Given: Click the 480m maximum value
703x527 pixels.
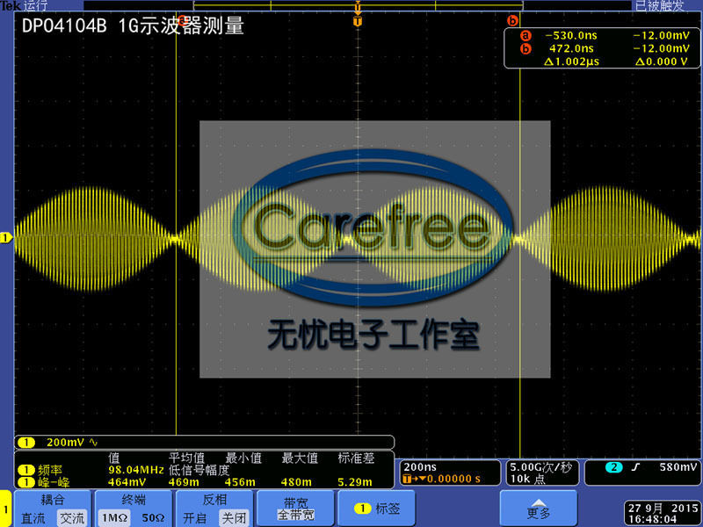Looking at the screenshot, I should [x=296, y=482].
